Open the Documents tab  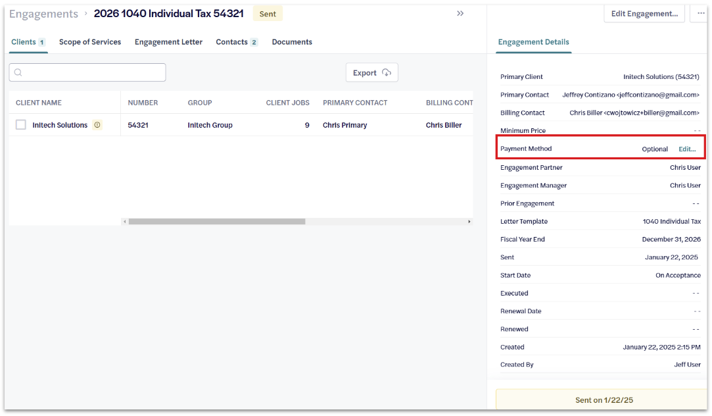[292, 42]
